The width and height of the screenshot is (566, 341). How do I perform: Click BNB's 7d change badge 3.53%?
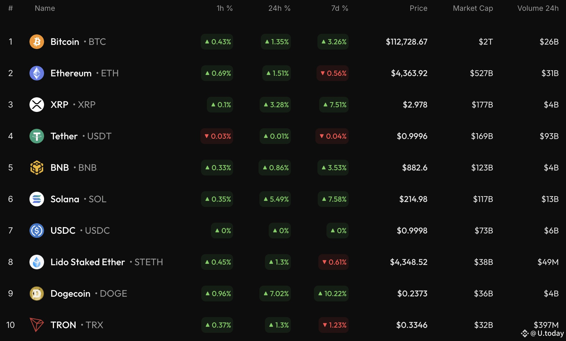pyautogui.click(x=333, y=168)
